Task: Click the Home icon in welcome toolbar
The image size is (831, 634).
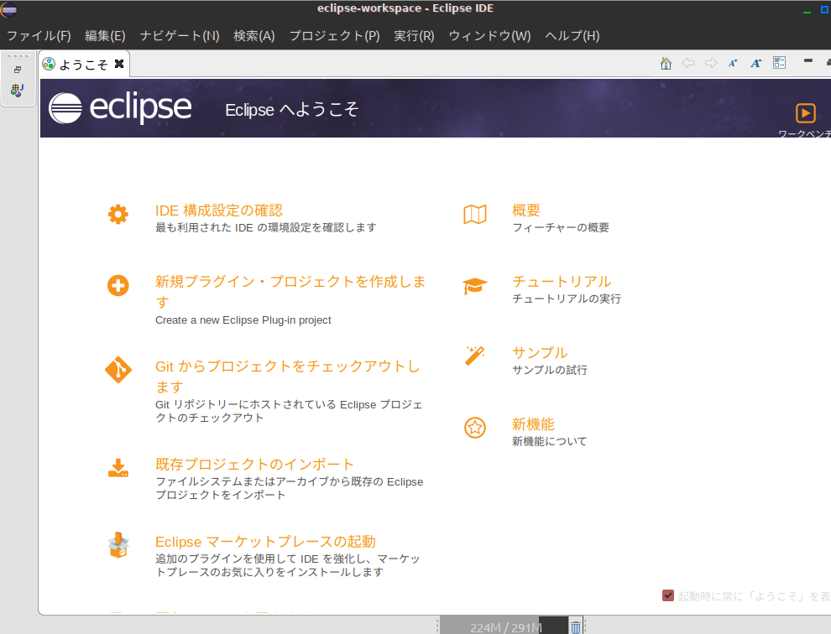Action: click(666, 64)
